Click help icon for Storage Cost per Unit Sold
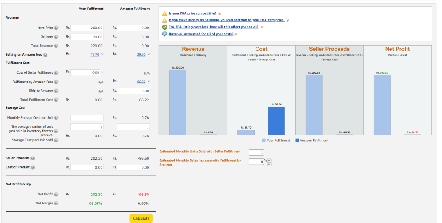 coord(56,140)
